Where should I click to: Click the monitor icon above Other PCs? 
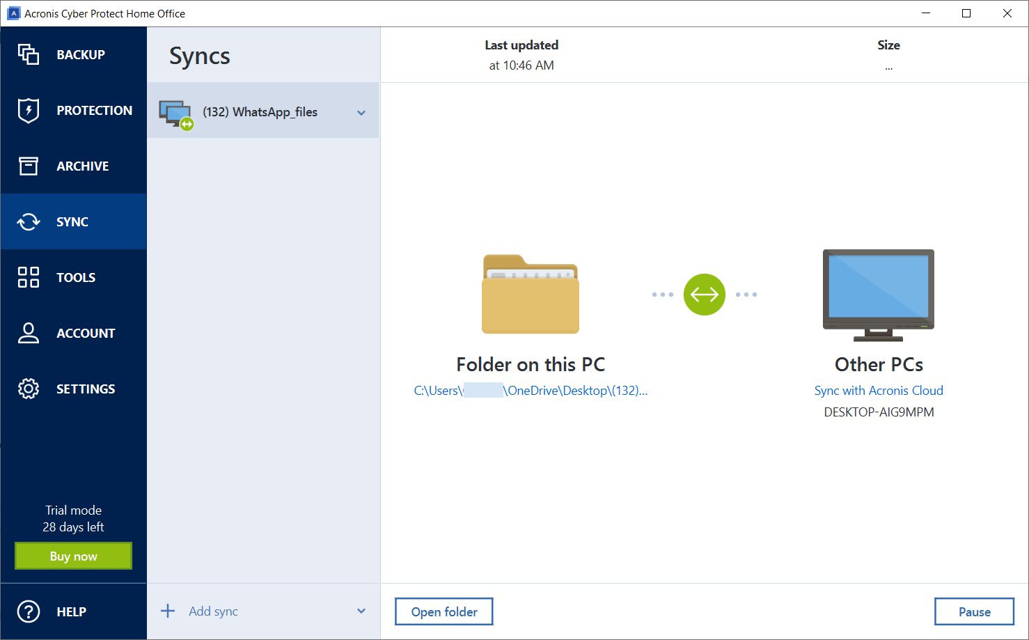(x=879, y=295)
